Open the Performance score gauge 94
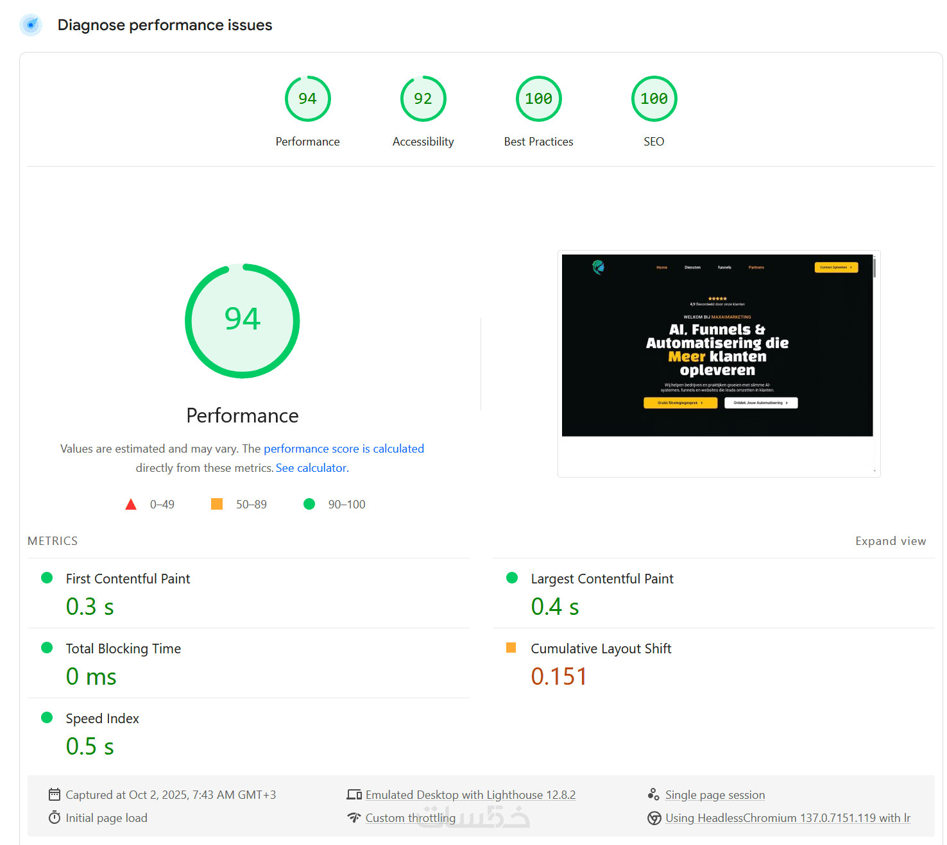The height and width of the screenshot is (845, 947). pyautogui.click(x=308, y=99)
